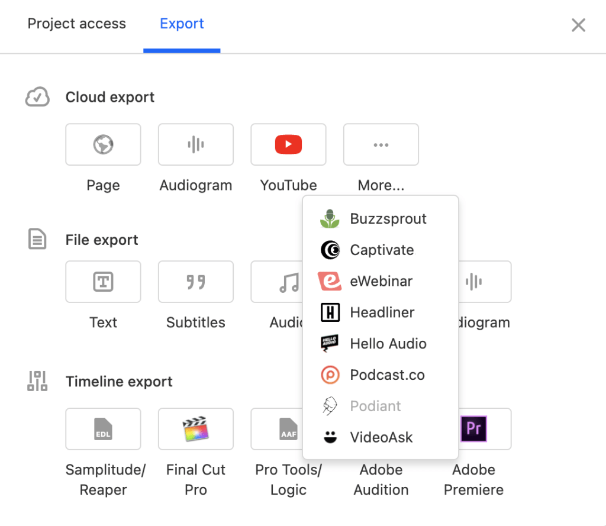This screenshot has width=606, height=526.
Task: Close the export dialog
Action: (x=578, y=25)
